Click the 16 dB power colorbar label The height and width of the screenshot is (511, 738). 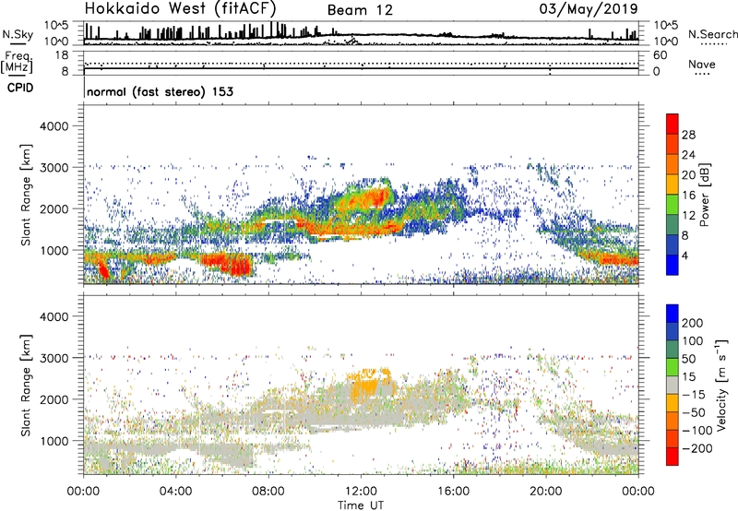point(688,196)
